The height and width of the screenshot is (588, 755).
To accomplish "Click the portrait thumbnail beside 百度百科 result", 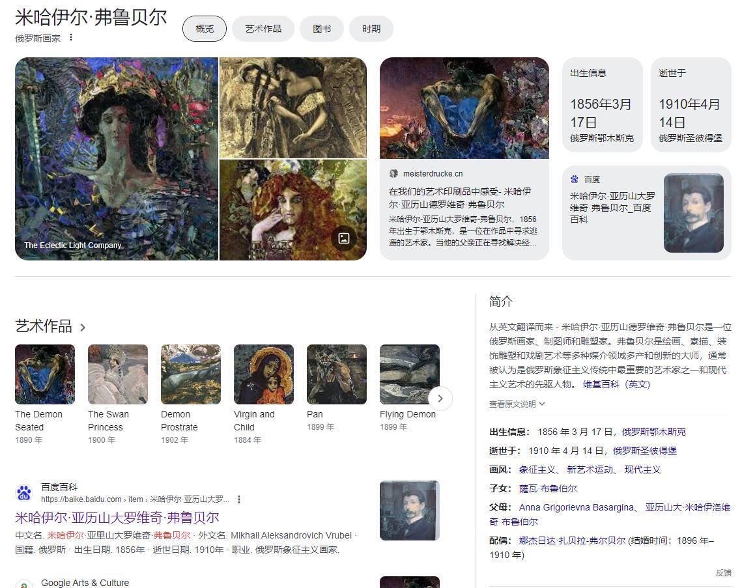I will point(410,511).
